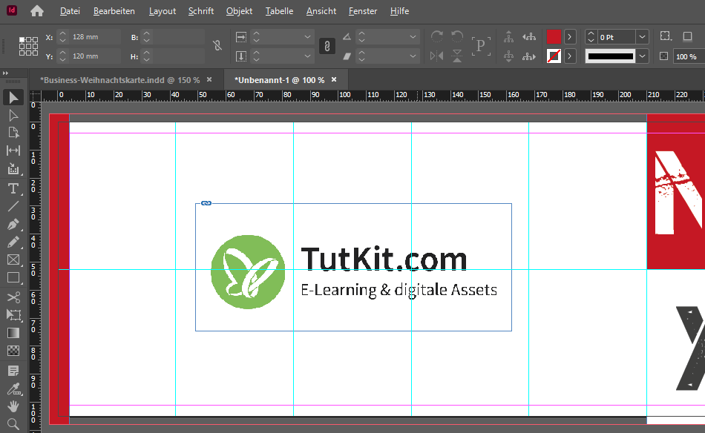The image size is (705, 433).
Task: Open the stroke style dropdown
Action: tap(643, 56)
